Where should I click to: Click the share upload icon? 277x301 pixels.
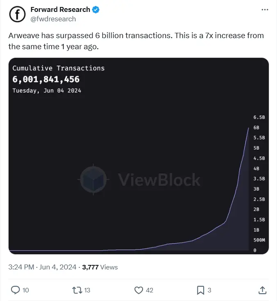click(262, 290)
